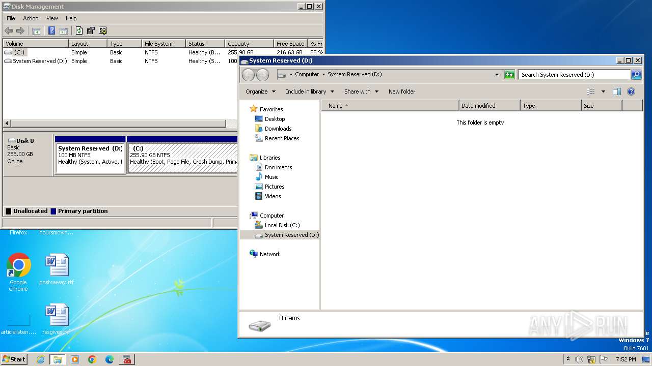
Task: Expand the Include in library dropdown
Action: [x=310, y=91]
